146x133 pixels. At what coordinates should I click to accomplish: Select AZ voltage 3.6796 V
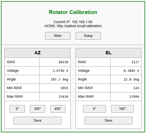click(60, 71)
